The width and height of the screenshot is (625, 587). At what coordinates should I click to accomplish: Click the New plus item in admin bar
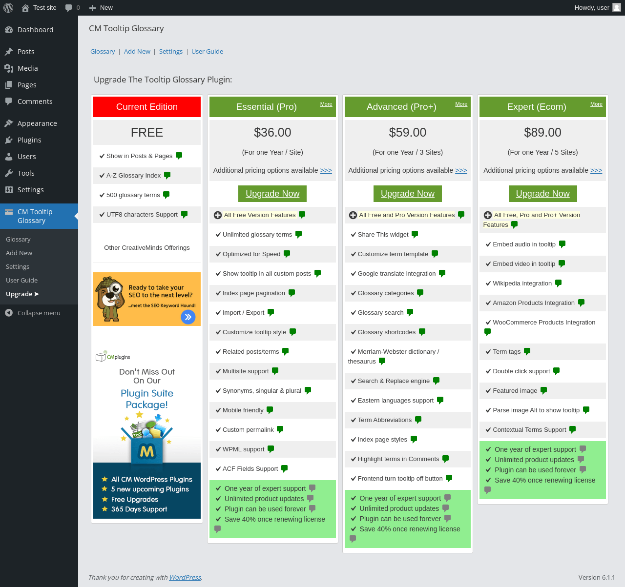101,8
